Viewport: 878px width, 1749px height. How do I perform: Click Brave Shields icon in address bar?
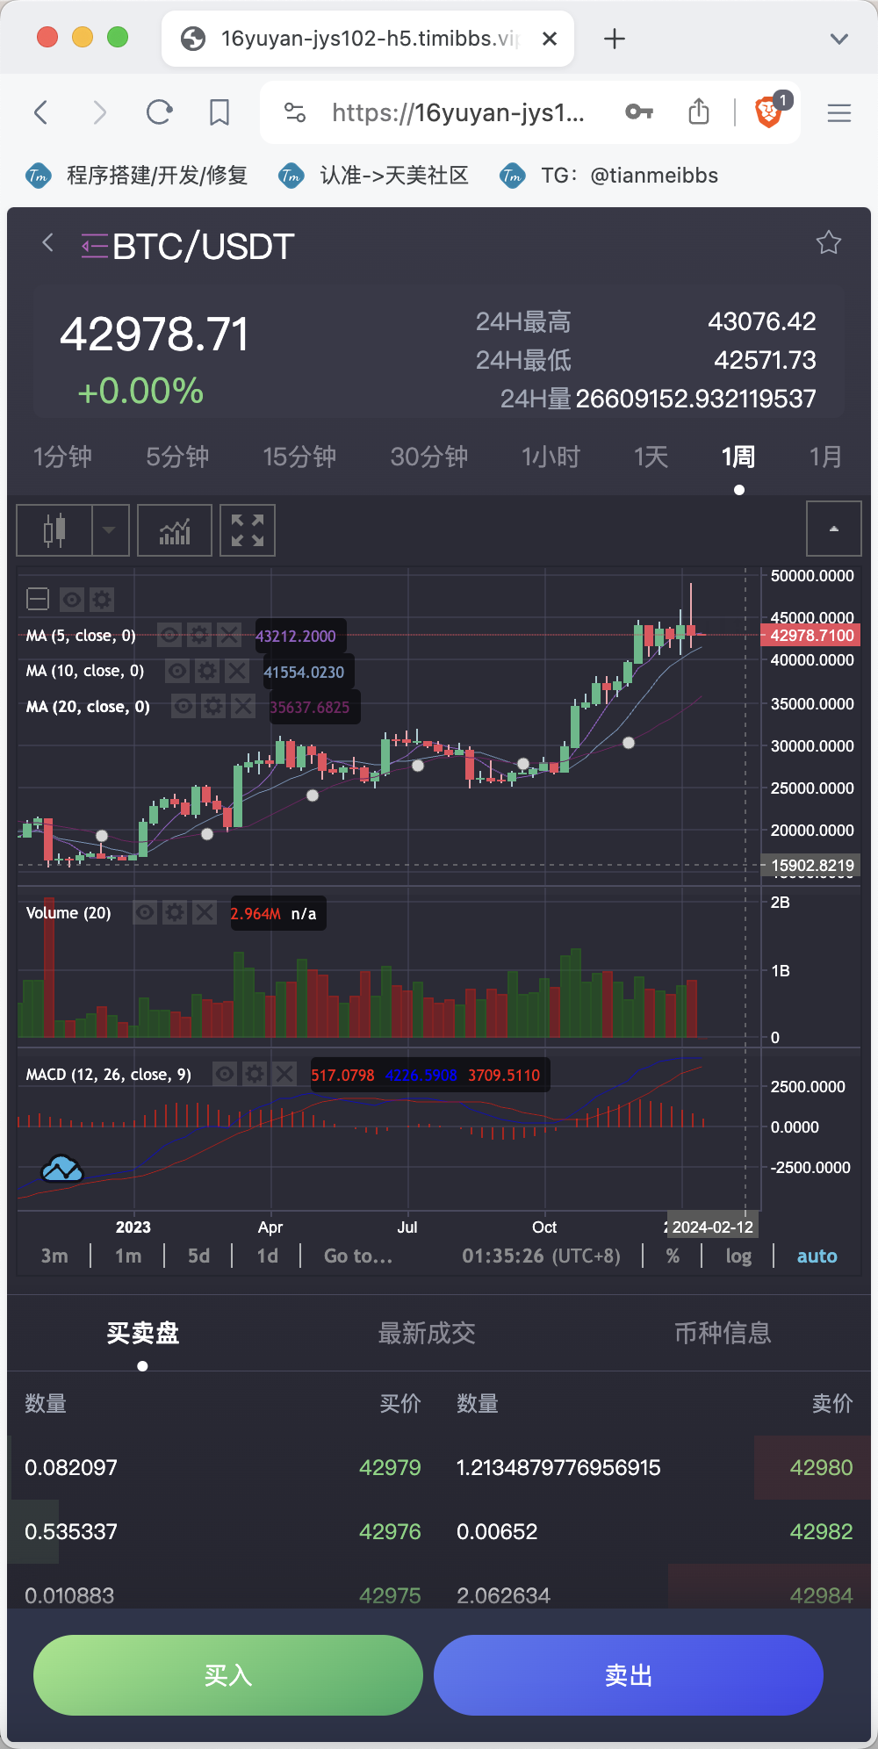(x=769, y=112)
